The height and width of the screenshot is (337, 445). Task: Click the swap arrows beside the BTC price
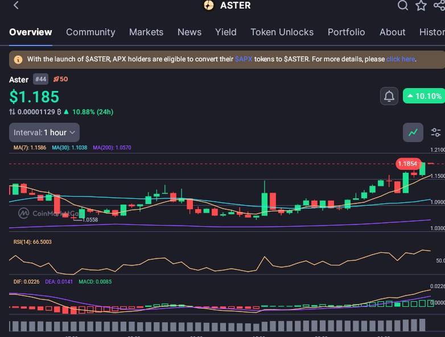point(12,112)
